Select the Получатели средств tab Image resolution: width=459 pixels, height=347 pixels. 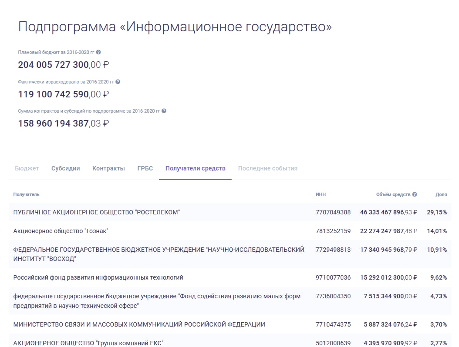(195, 168)
